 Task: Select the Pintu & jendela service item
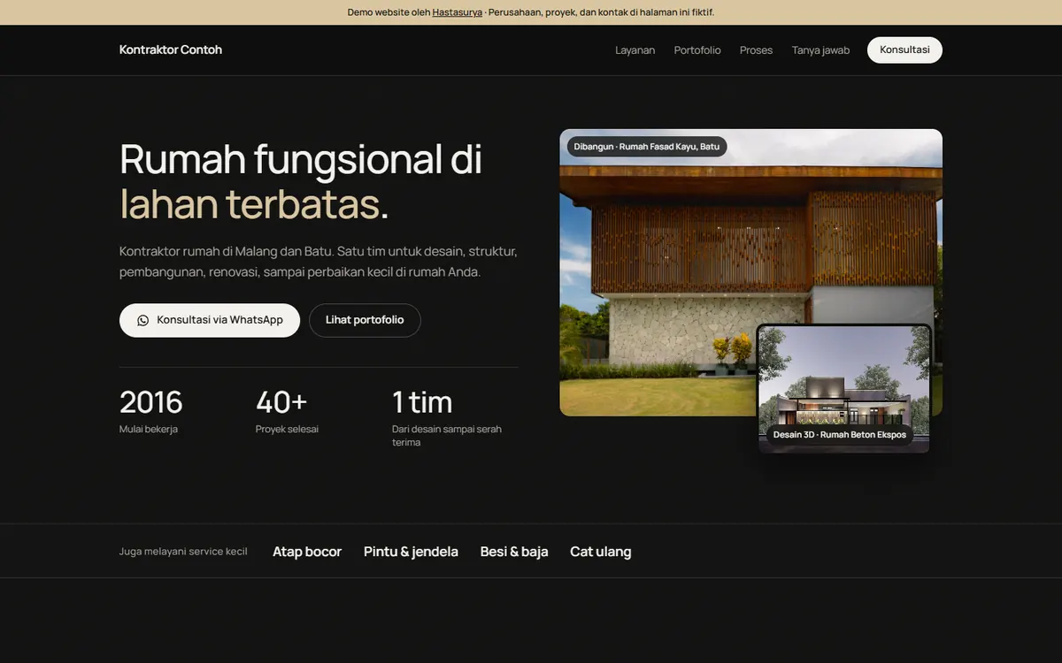click(x=411, y=552)
